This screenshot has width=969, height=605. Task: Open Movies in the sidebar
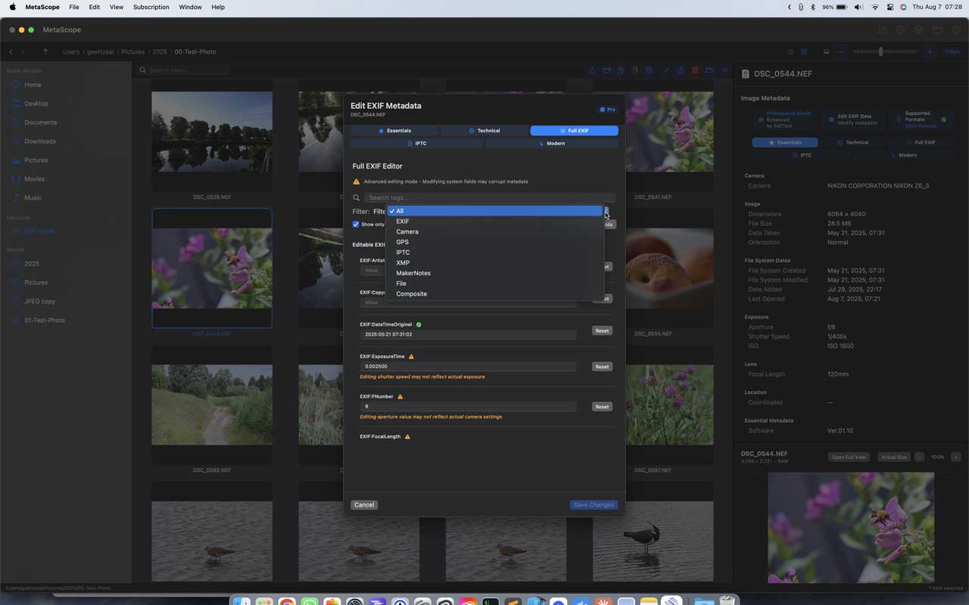(34, 179)
